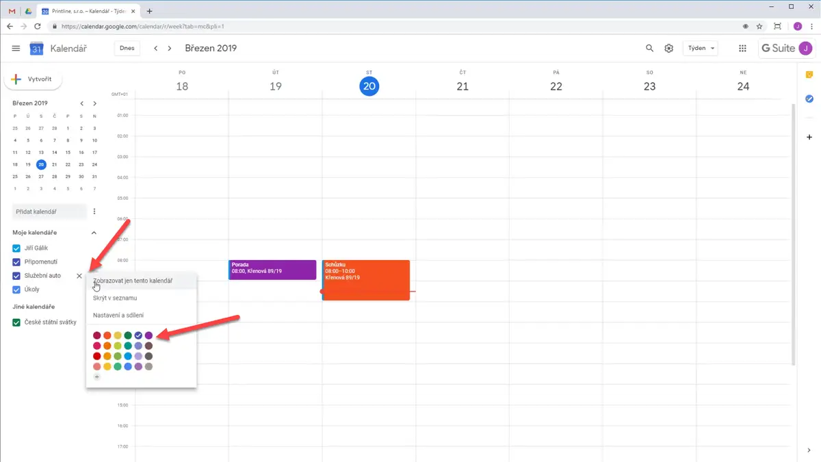Show next month in the mini calendar
The width and height of the screenshot is (821, 462).
[94, 103]
